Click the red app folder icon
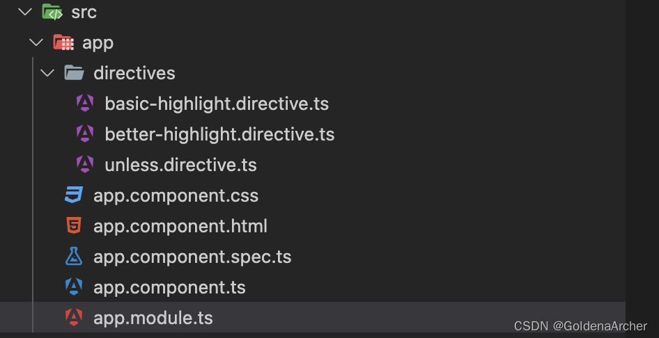 63,42
